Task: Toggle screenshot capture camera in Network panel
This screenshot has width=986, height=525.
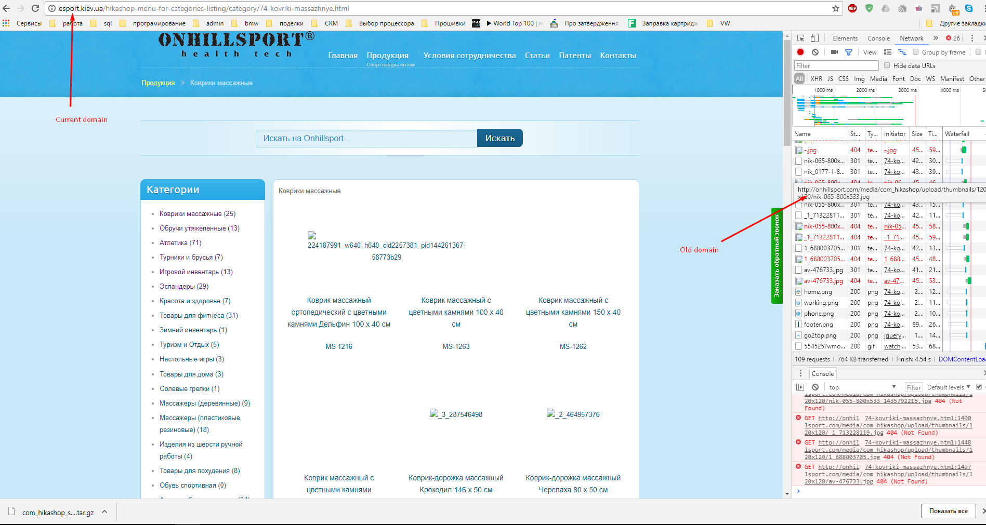Action: click(x=834, y=52)
